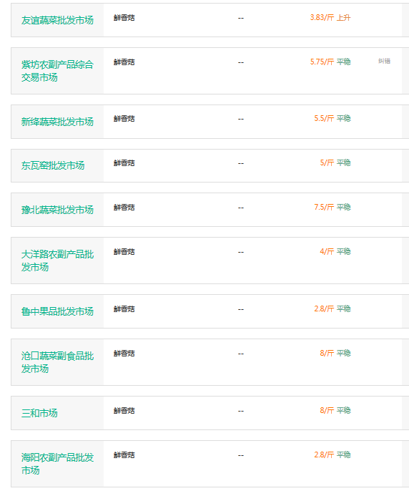Open 沧口蔬菜副食品批发市场 link
This screenshot has height=491, width=409.
coord(57,362)
